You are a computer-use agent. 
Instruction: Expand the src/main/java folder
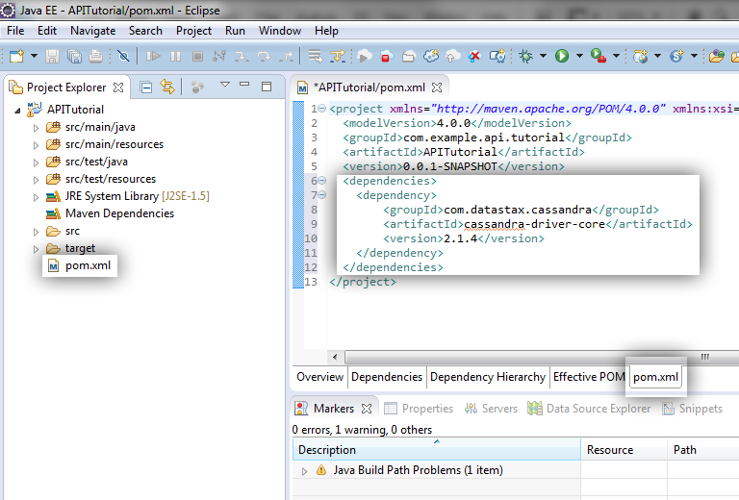[x=36, y=128]
